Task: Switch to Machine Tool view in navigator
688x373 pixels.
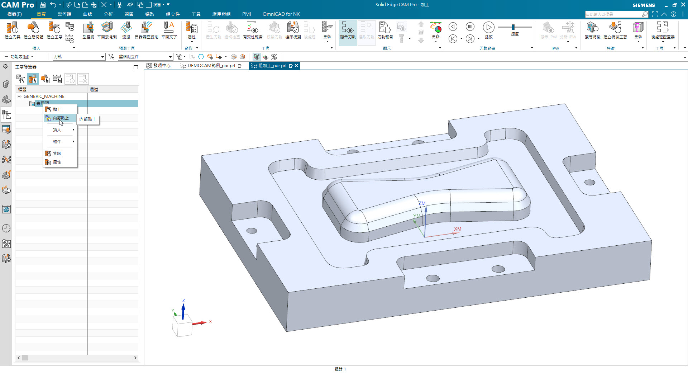Action: point(33,79)
